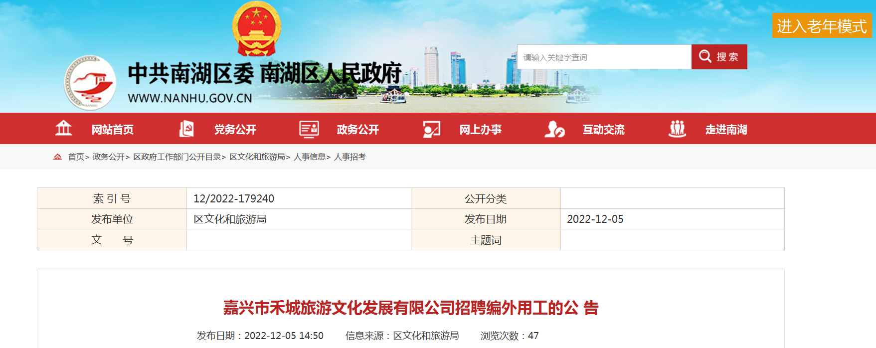Open the 政务公开 menu item

pos(358,130)
